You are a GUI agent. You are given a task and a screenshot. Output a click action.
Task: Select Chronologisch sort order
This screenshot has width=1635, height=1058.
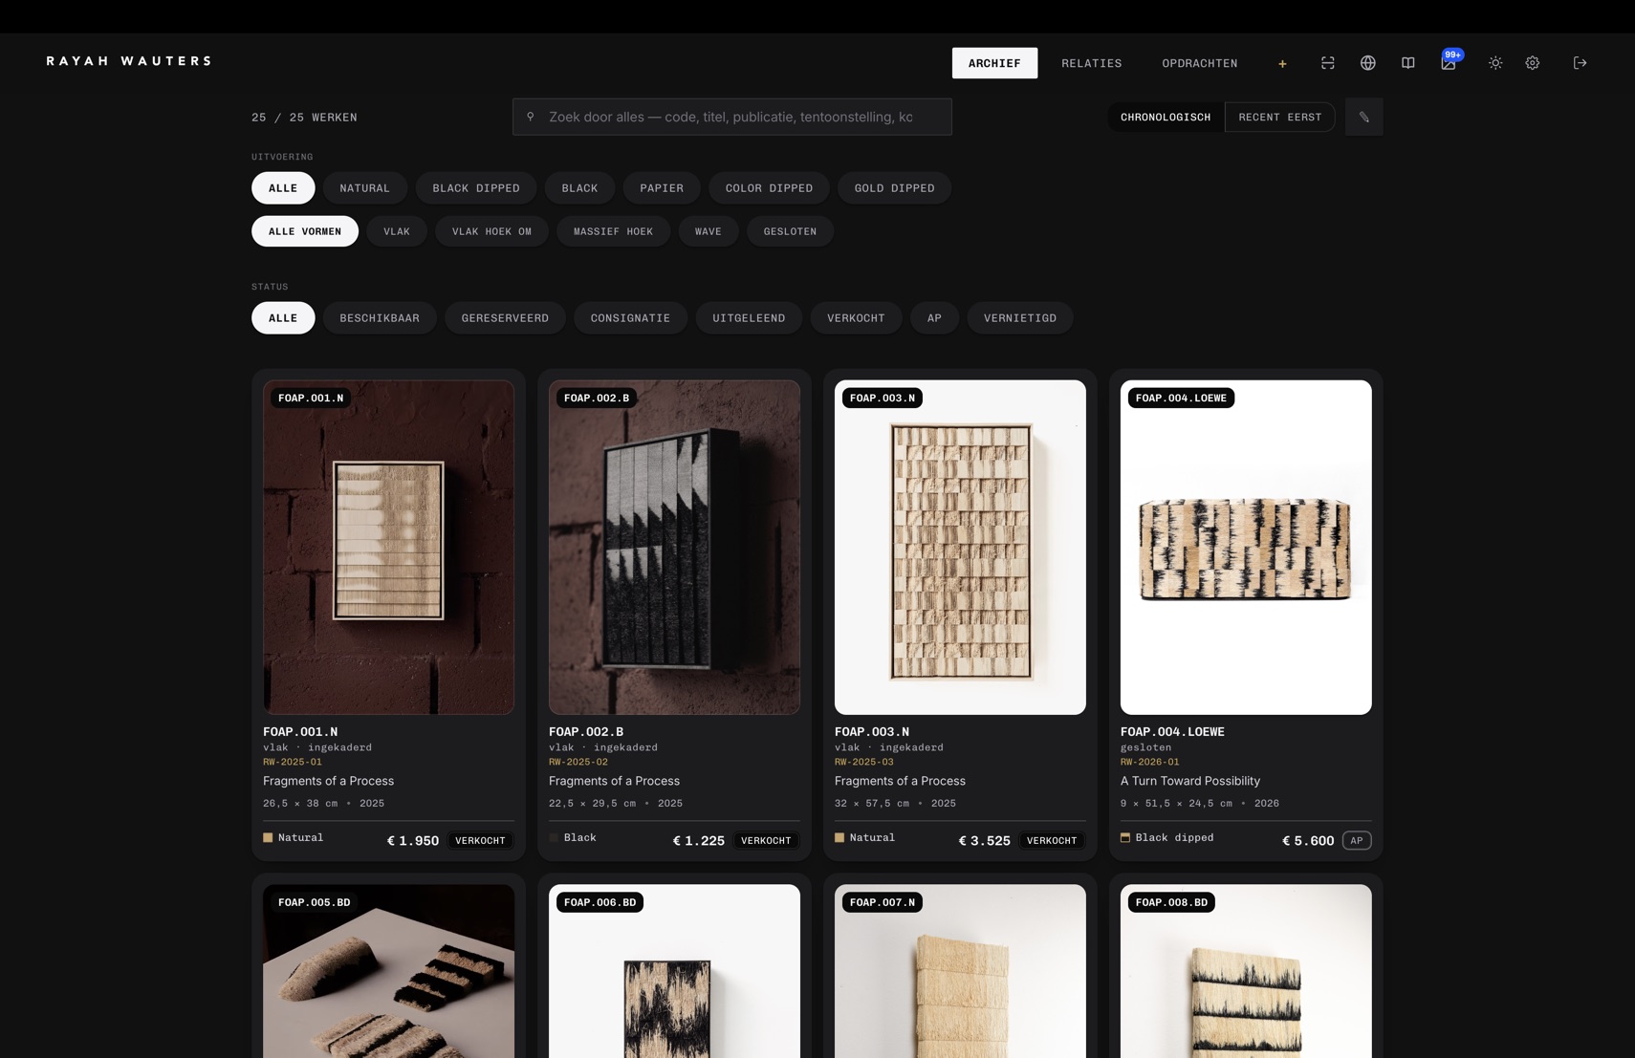[1166, 117]
